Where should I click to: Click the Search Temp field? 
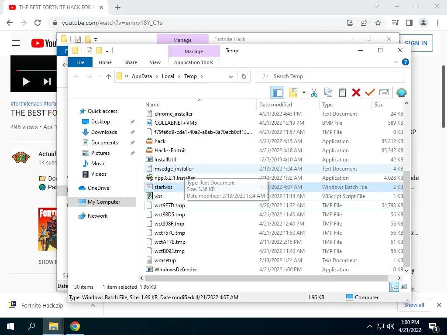tap(330, 76)
